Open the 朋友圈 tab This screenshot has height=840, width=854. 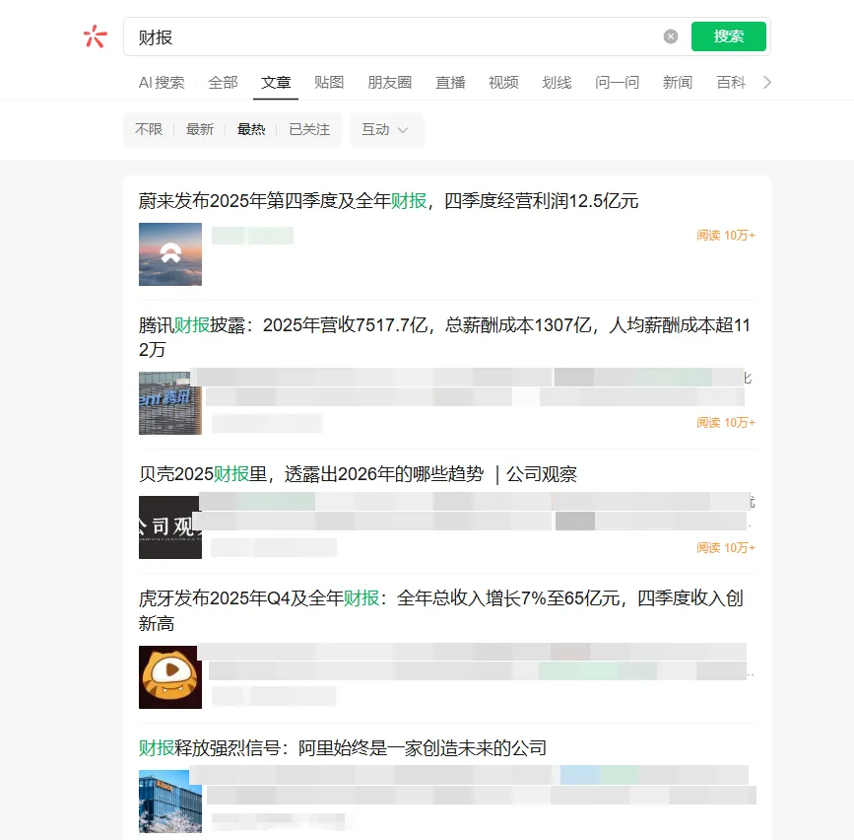[x=389, y=82]
